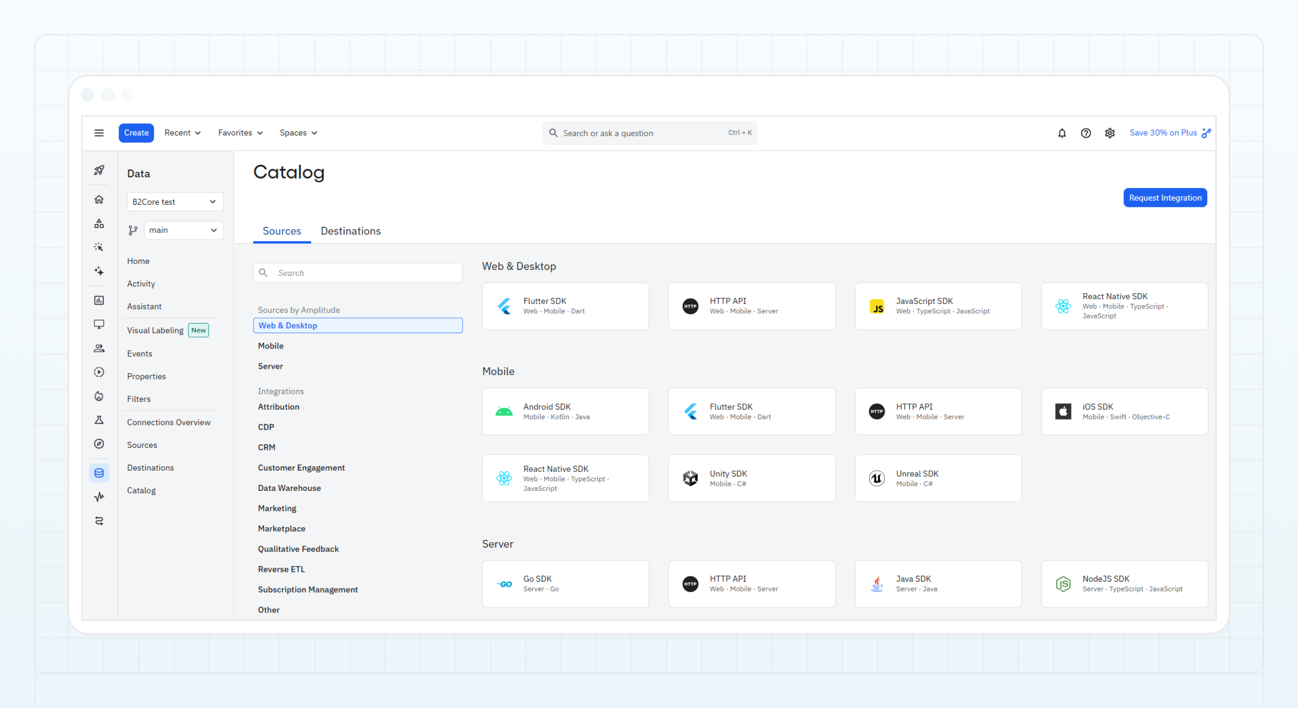Image resolution: width=1298 pixels, height=708 pixels.
Task: Click the Go logo on Go SDK card
Action: (504, 584)
